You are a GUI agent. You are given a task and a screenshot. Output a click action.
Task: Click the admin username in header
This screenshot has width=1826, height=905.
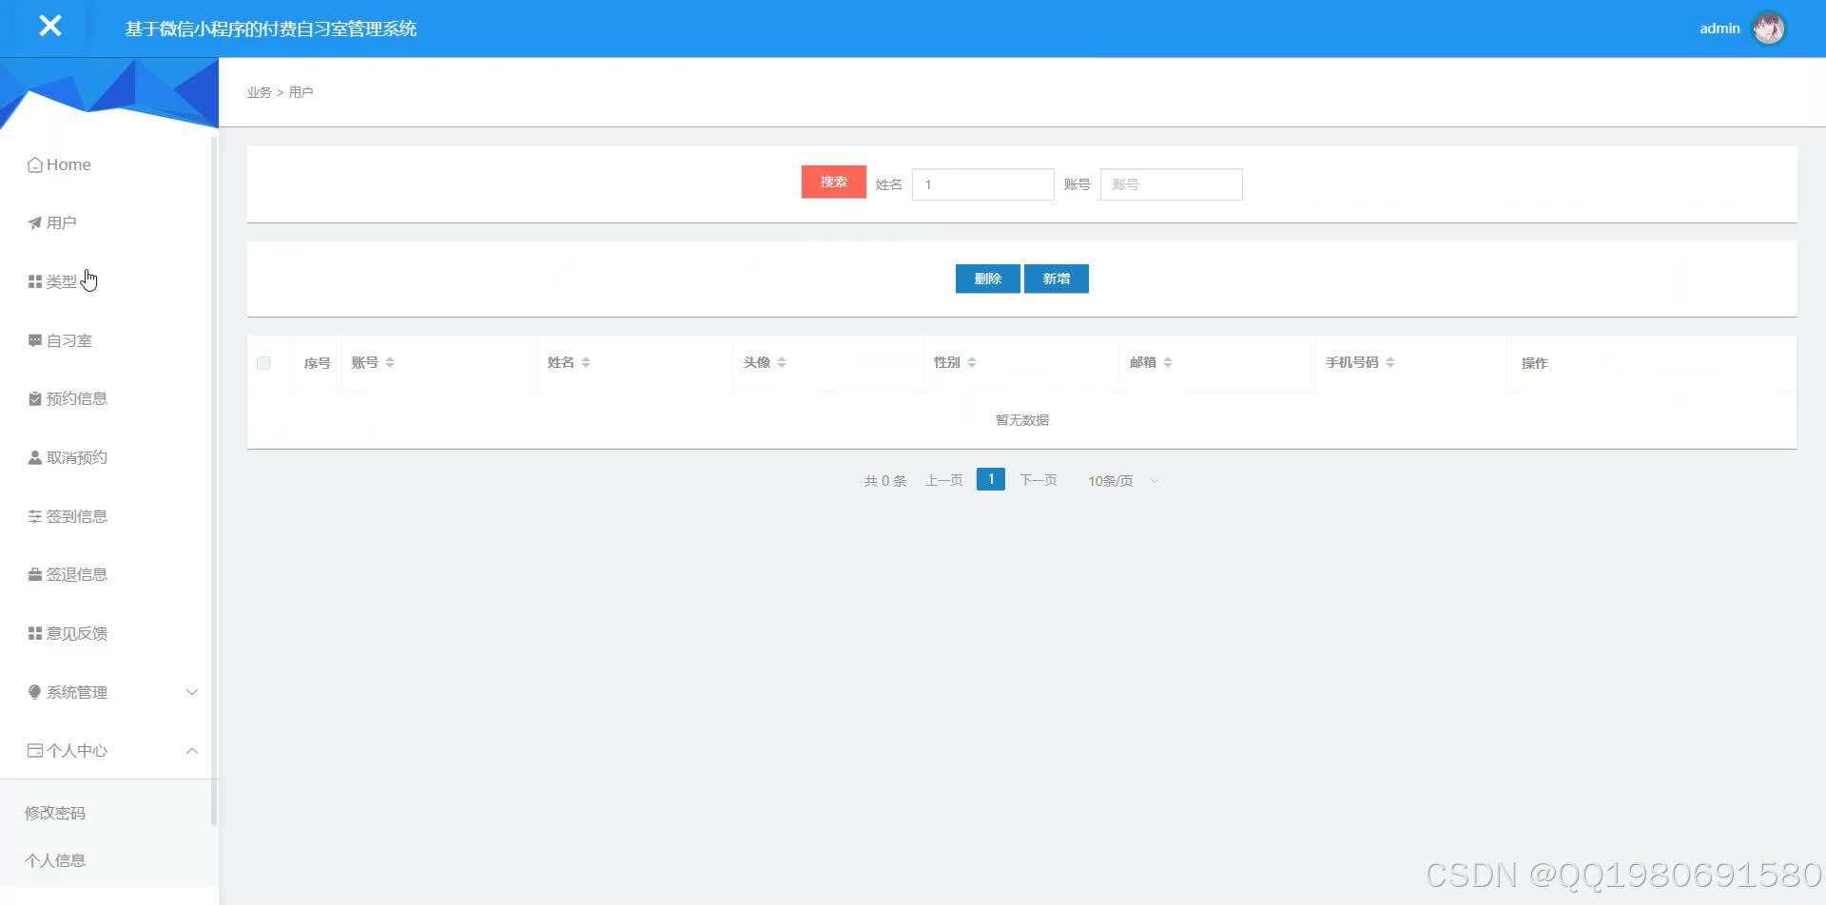[x=1719, y=29]
